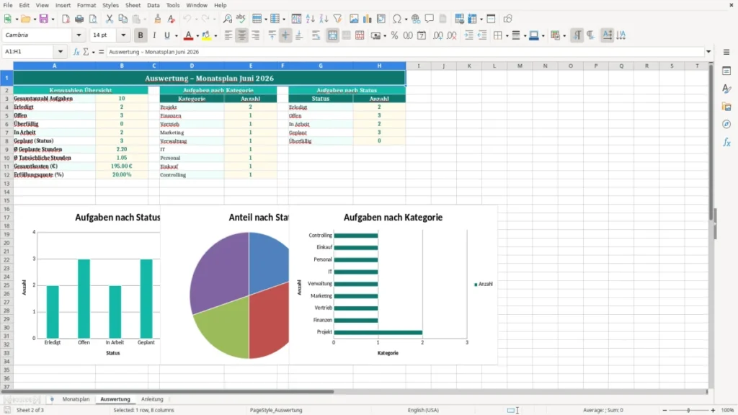
Task: Format as percent with % icon
Action: [x=394, y=35]
